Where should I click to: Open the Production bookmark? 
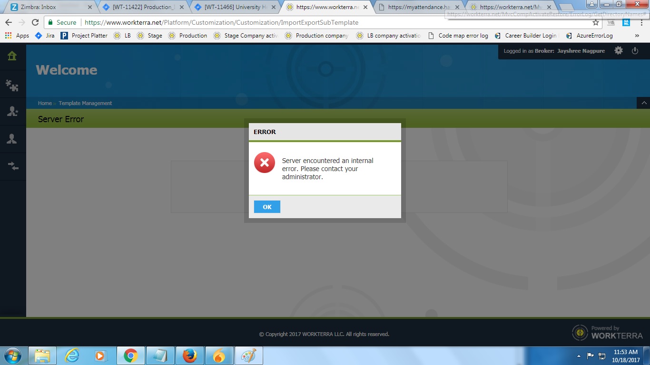point(187,36)
